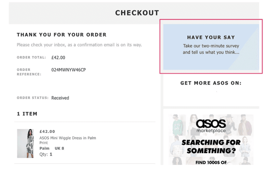The height and width of the screenshot is (173, 273).
Task: Click the Palm colour label
Action: (x=45, y=148)
